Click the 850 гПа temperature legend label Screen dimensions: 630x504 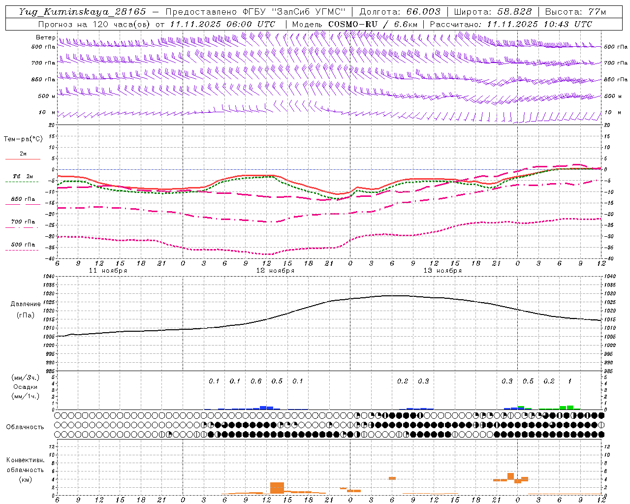tap(23, 199)
